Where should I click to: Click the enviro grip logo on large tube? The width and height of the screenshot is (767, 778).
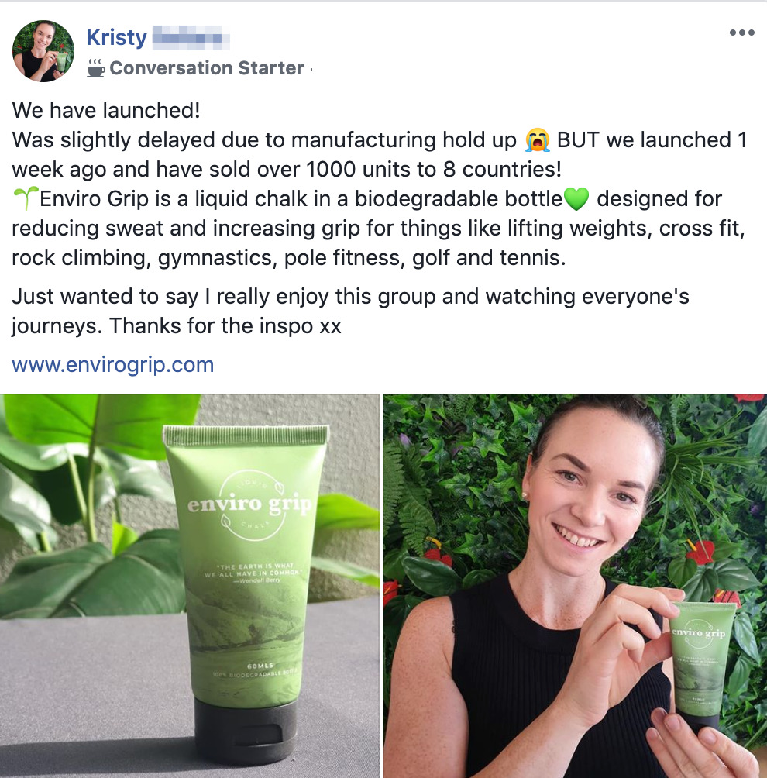(x=249, y=504)
